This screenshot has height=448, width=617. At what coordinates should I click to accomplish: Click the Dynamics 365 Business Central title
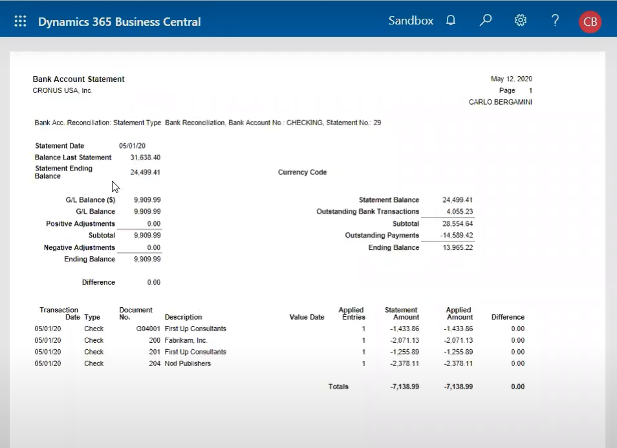pyautogui.click(x=119, y=20)
